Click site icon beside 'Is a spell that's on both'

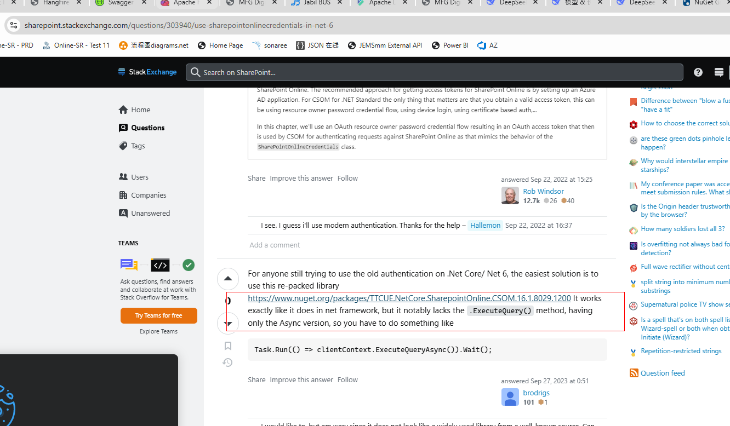click(634, 321)
